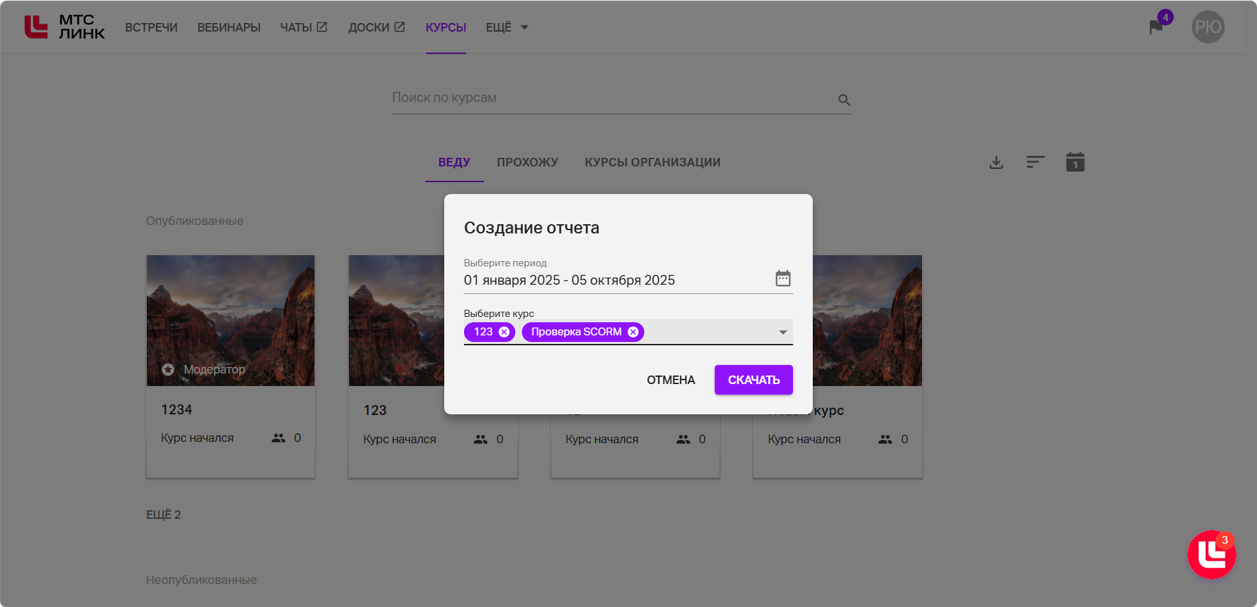Click the search magnifier icon
Viewport: 1257px width, 607px height.
pyautogui.click(x=844, y=100)
